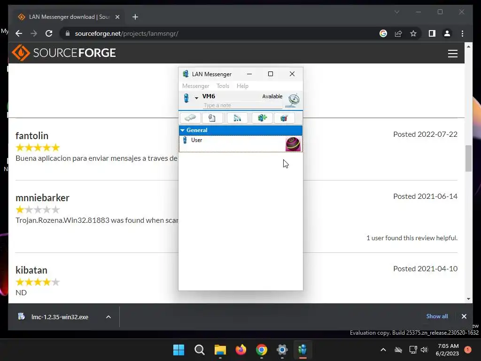Click mnniebarker's one-star rating

38,210
